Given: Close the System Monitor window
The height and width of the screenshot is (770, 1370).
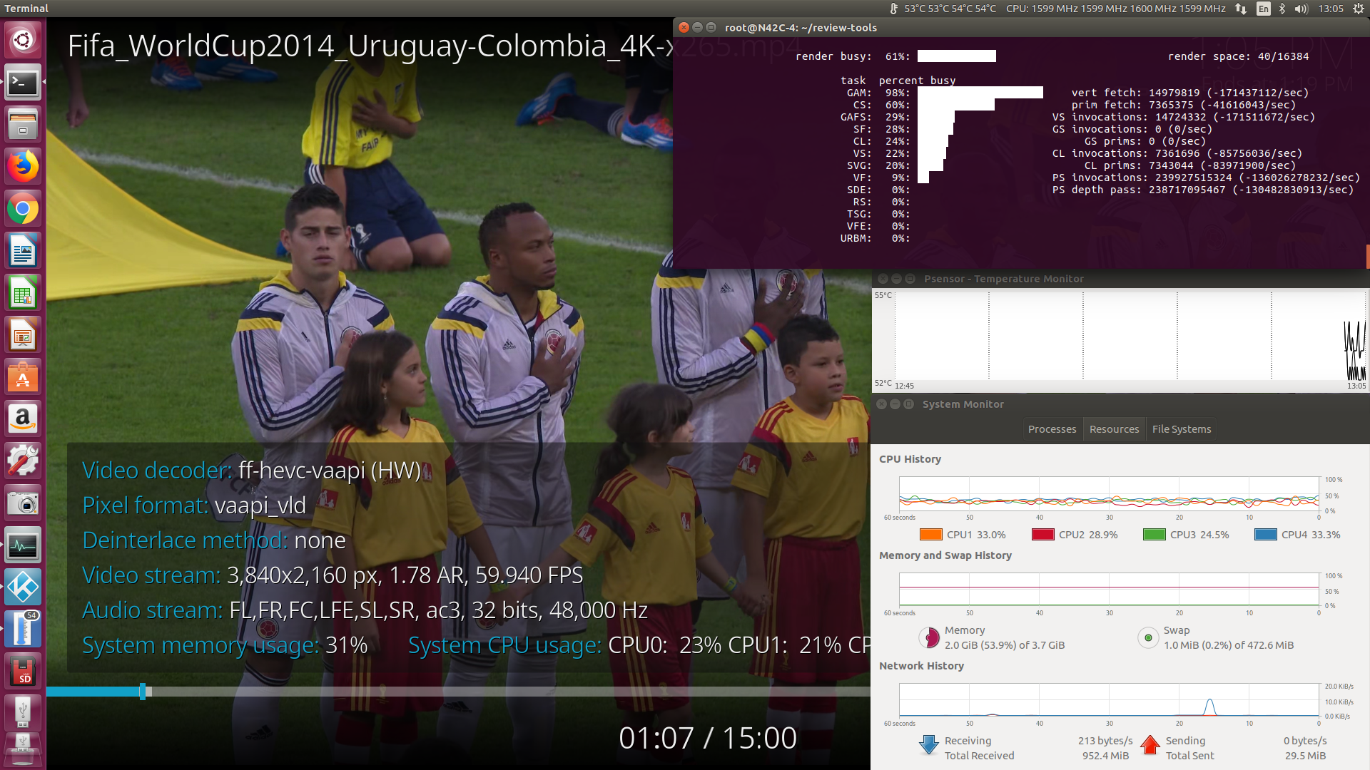Looking at the screenshot, I should (881, 404).
